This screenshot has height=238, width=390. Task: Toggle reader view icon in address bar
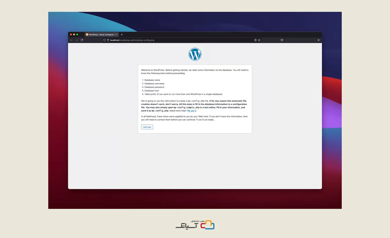coord(255,40)
